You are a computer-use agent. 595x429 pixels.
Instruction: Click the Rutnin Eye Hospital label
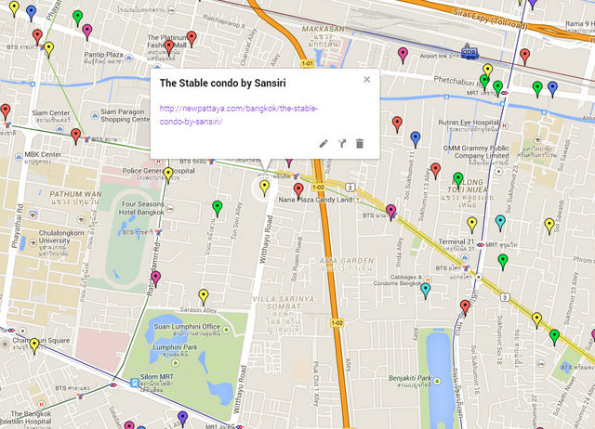point(469,123)
